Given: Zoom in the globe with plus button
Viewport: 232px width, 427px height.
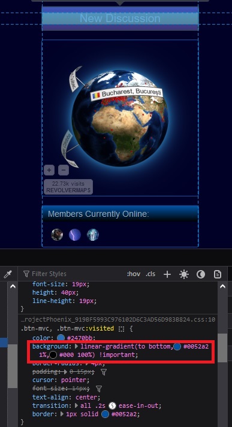Looking at the screenshot, I should pos(49,170).
